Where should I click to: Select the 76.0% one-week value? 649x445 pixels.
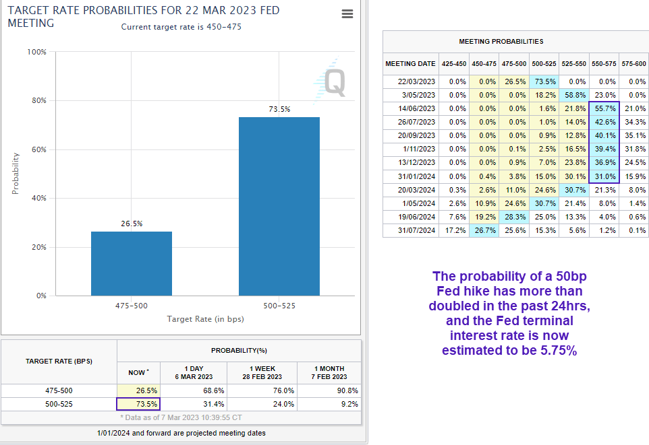(x=262, y=391)
